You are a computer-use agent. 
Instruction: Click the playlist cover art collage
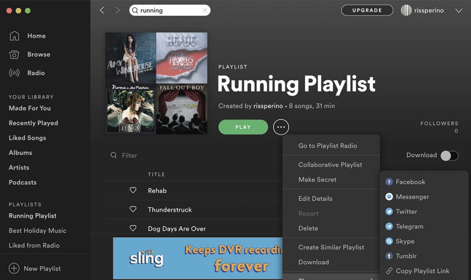point(156,83)
